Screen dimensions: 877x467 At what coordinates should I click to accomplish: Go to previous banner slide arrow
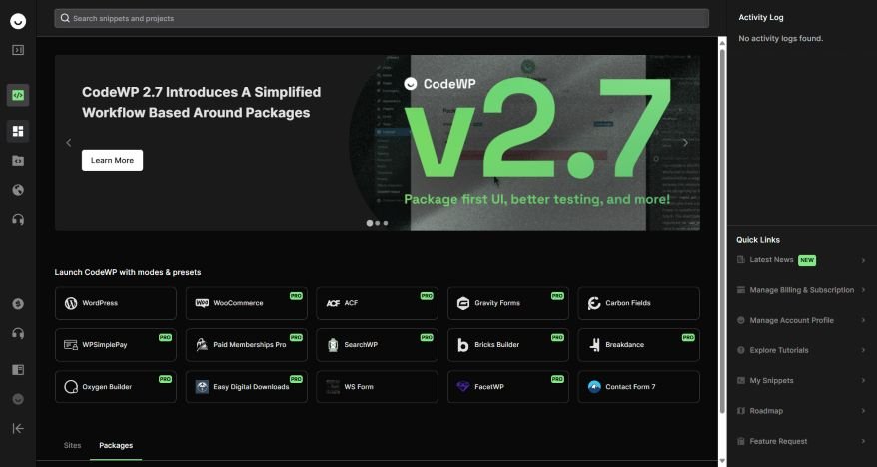click(x=68, y=143)
